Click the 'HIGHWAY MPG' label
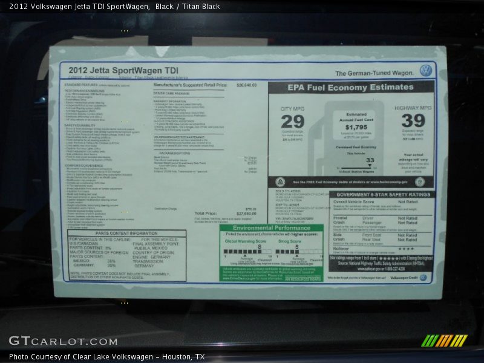Viewport: 484px width, 363px height. [x=413, y=108]
